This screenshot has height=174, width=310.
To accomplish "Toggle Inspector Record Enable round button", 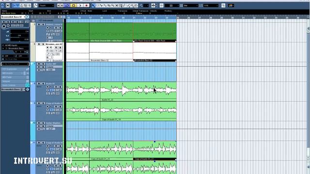I will pyautogui.click(x=4, y=26).
